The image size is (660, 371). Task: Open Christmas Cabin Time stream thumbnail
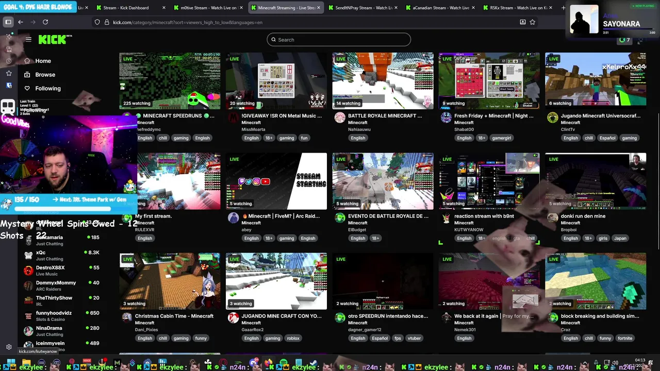point(170,281)
